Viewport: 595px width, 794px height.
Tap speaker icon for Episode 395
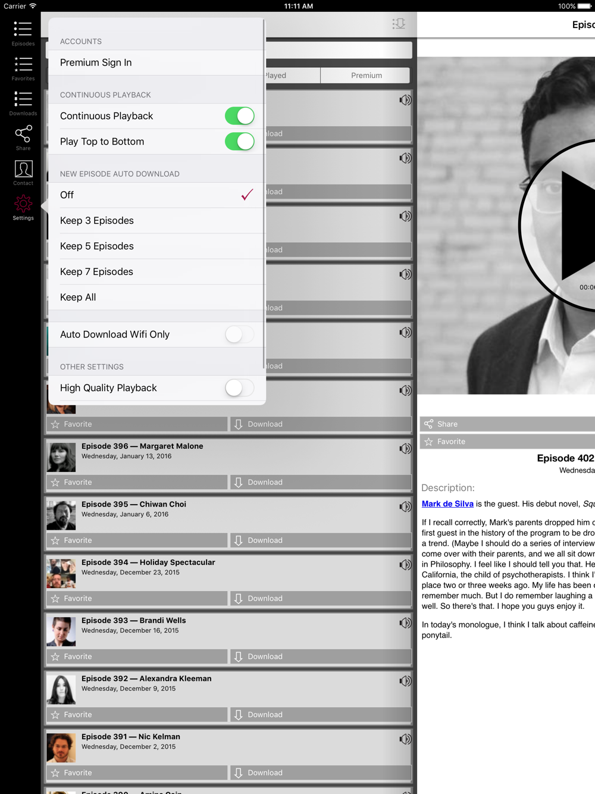click(405, 507)
